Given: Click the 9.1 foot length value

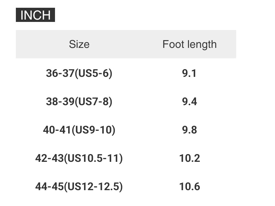Looking at the screenshot, I should point(189,73).
